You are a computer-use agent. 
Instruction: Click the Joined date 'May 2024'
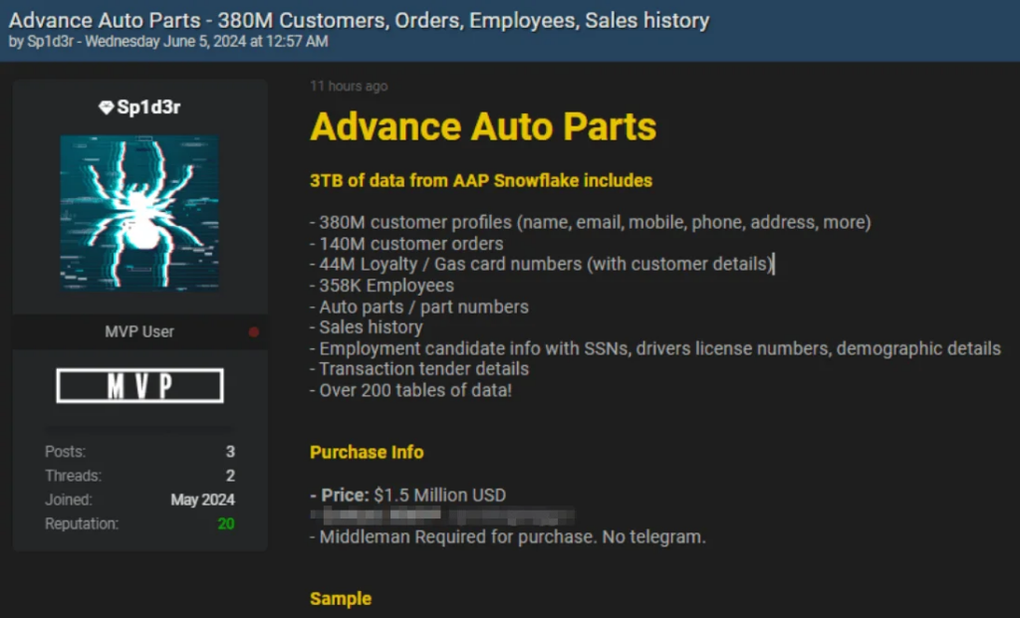pyautogui.click(x=202, y=500)
